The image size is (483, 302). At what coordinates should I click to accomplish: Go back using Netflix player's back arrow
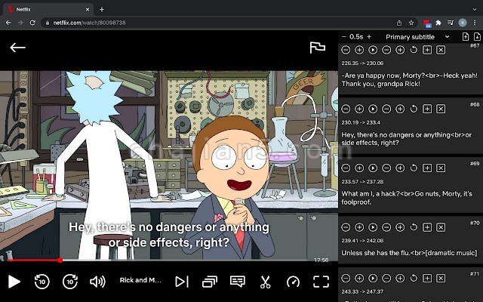pyautogui.click(x=17, y=48)
